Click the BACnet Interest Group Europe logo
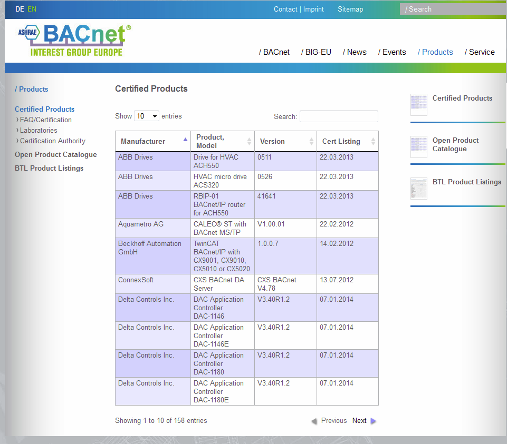The height and width of the screenshot is (444, 507). click(75, 41)
